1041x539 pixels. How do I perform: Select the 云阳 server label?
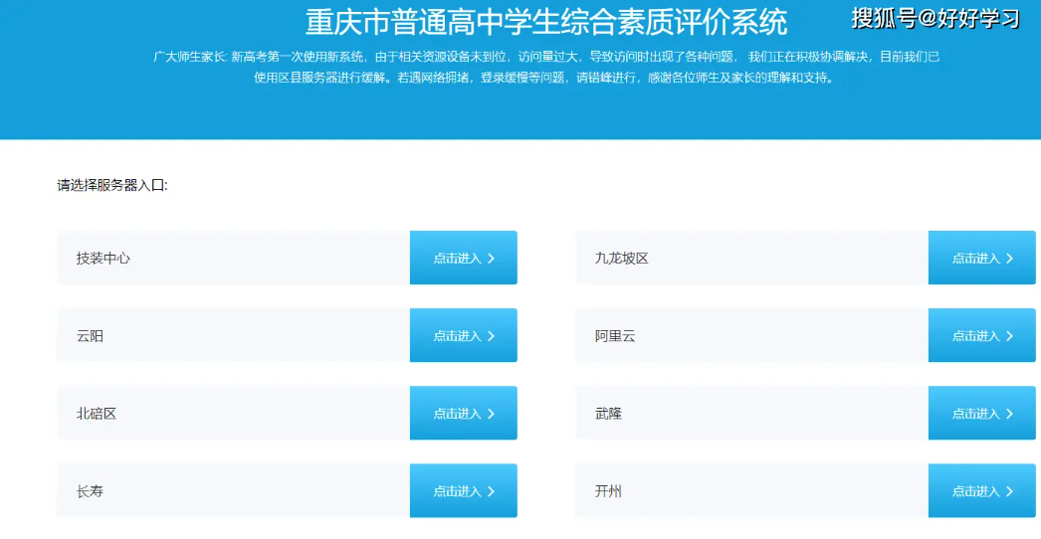tap(90, 336)
